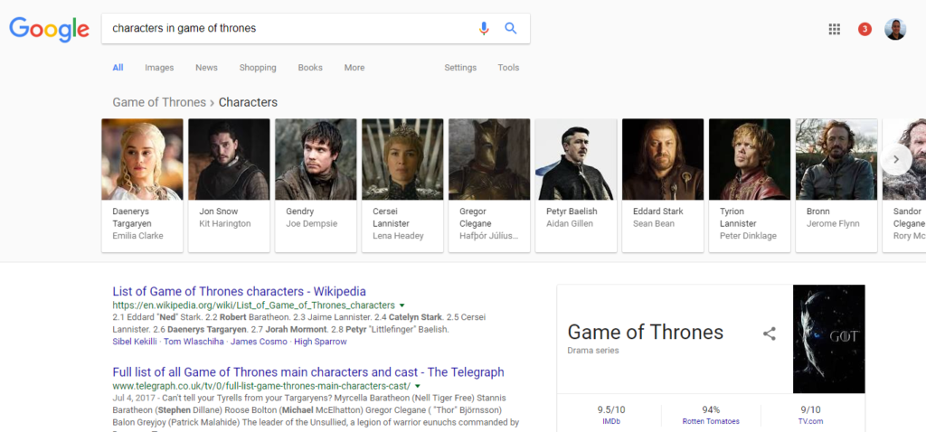Select the Daenerys Targaryen character card
Screen dimensions: 926x432
142,185
